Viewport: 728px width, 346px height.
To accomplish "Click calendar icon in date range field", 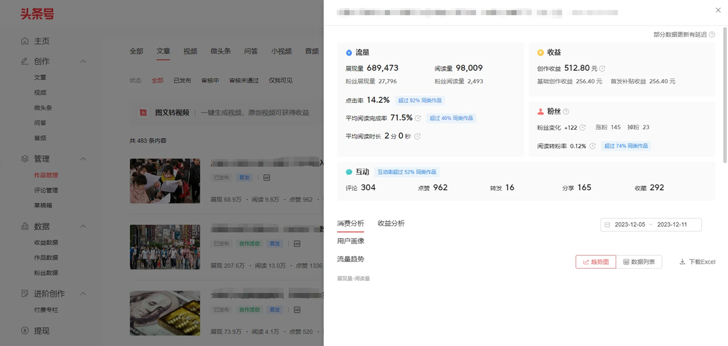I will click(607, 225).
